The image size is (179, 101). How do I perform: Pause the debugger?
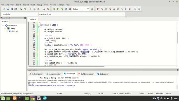[126, 9]
